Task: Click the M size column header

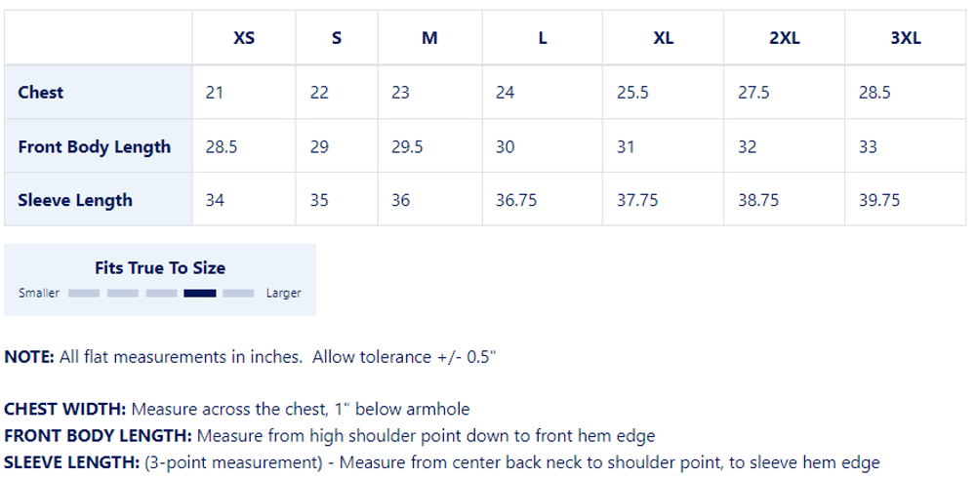Action: pyautogui.click(x=429, y=39)
